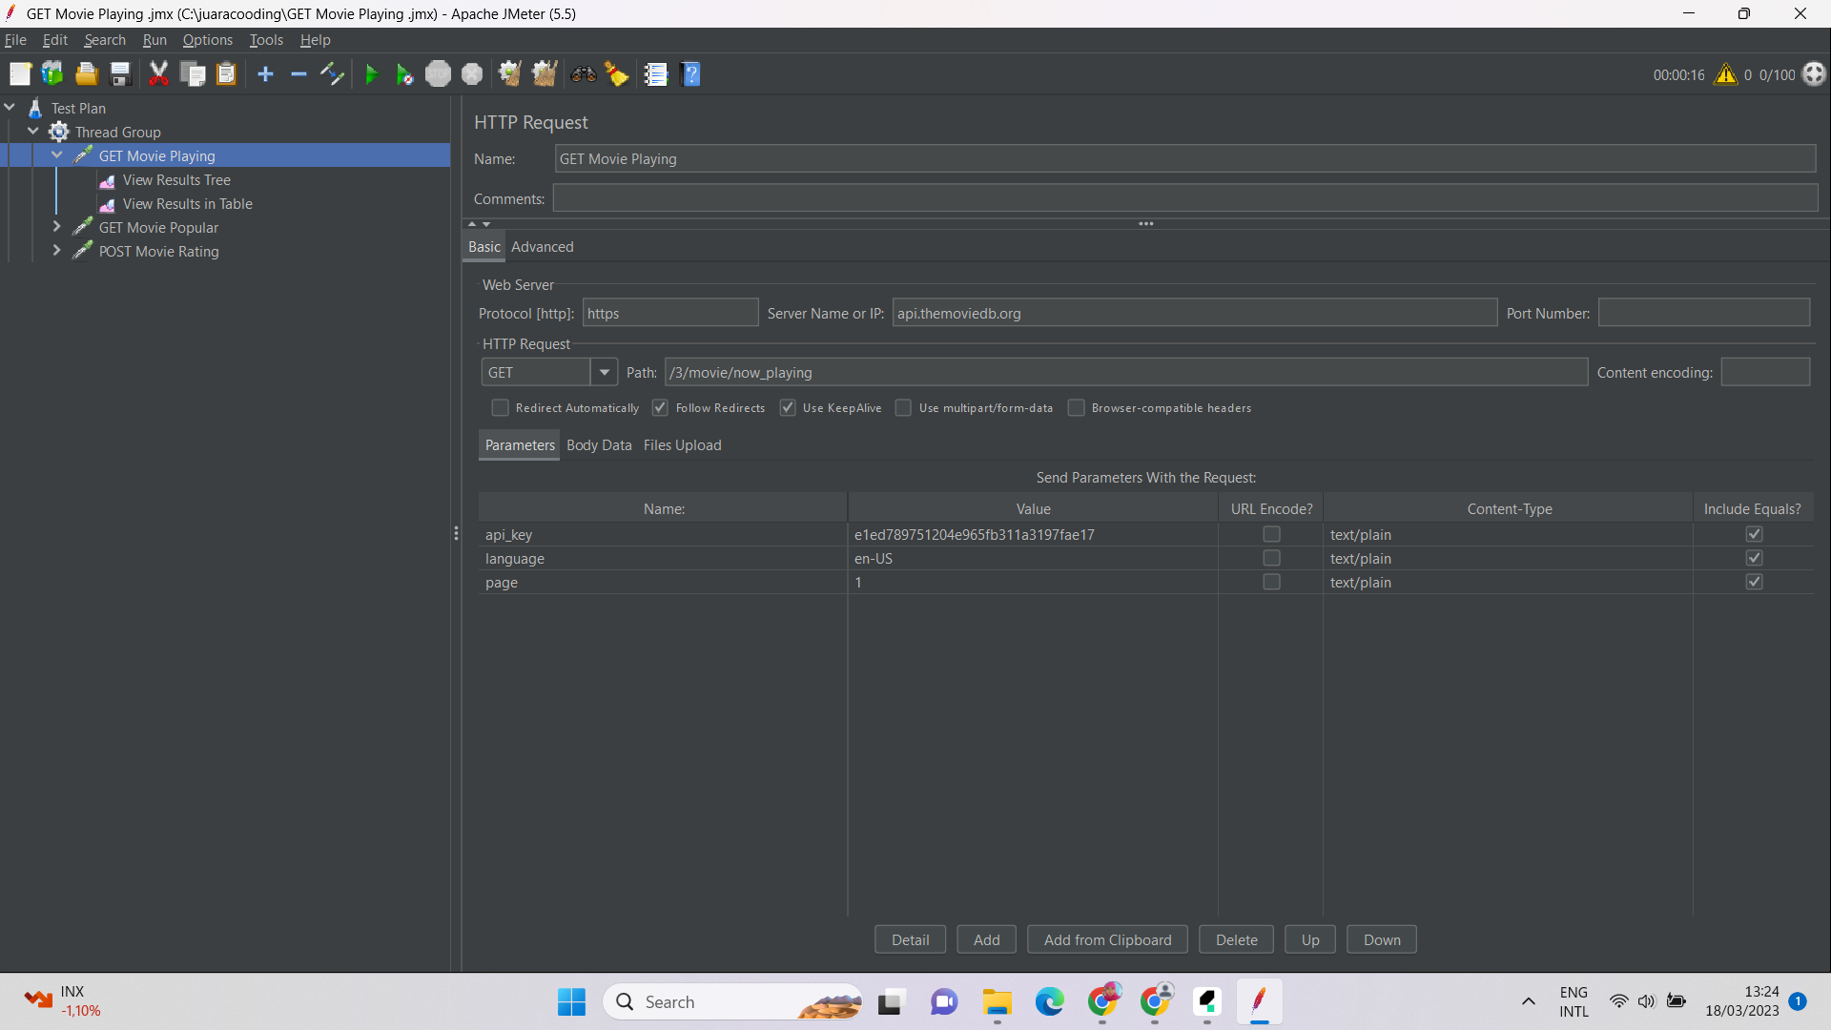Click the green Start test button
This screenshot has width=1831, height=1030.
point(371,74)
